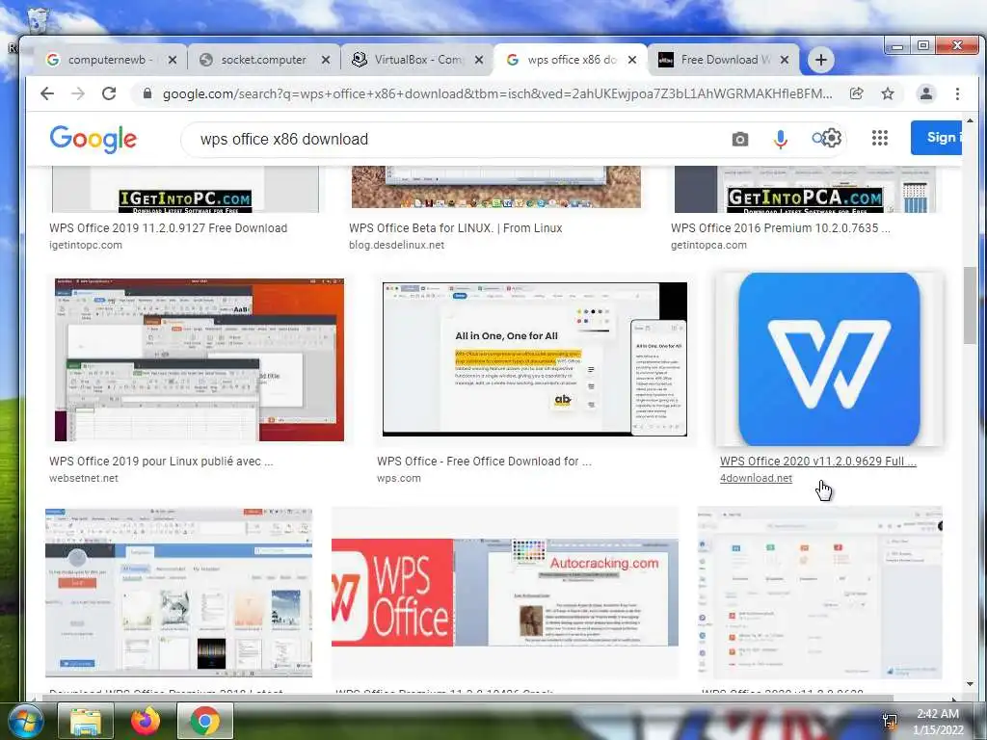
Task: Share this page from address bar
Action: click(x=856, y=93)
